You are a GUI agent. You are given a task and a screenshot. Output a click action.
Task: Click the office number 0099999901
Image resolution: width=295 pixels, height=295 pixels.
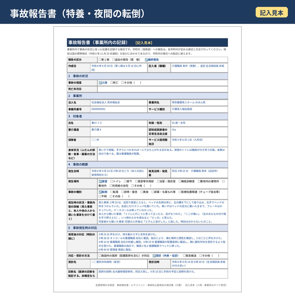pos(99,109)
